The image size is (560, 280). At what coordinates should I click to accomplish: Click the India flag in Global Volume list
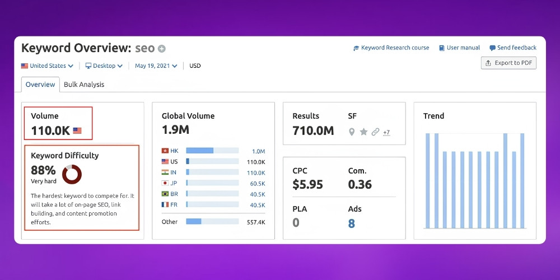click(165, 172)
